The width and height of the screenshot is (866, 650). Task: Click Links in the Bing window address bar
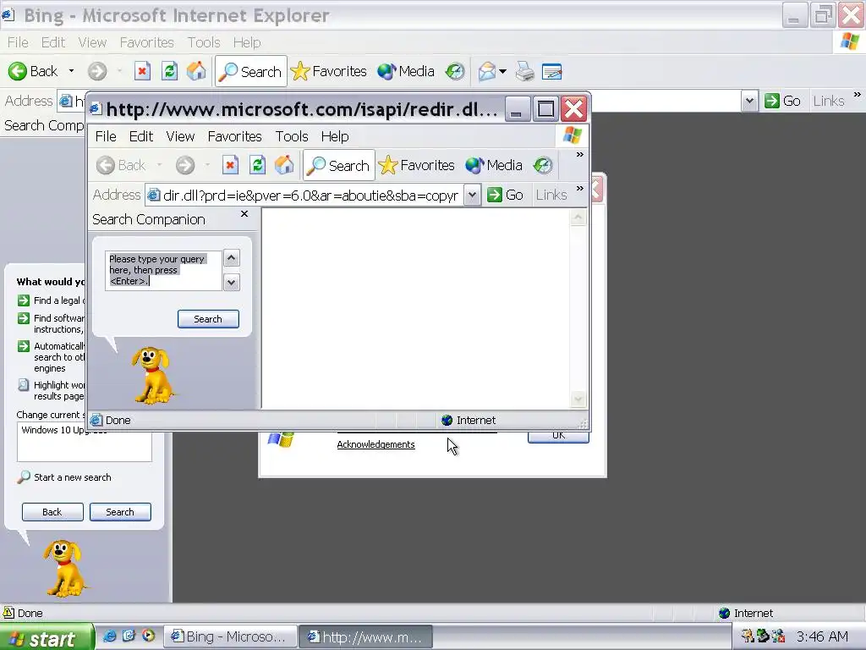pyautogui.click(x=829, y=102)
